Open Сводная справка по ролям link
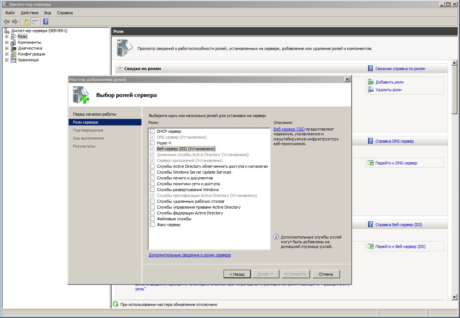Viewport: 460px width, 318px height. [400, 68]
